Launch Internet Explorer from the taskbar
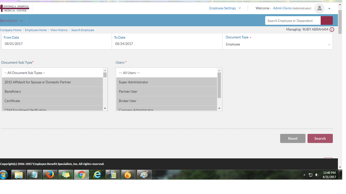This screenshot has height=194, width=346. click(x=97, y=175)
